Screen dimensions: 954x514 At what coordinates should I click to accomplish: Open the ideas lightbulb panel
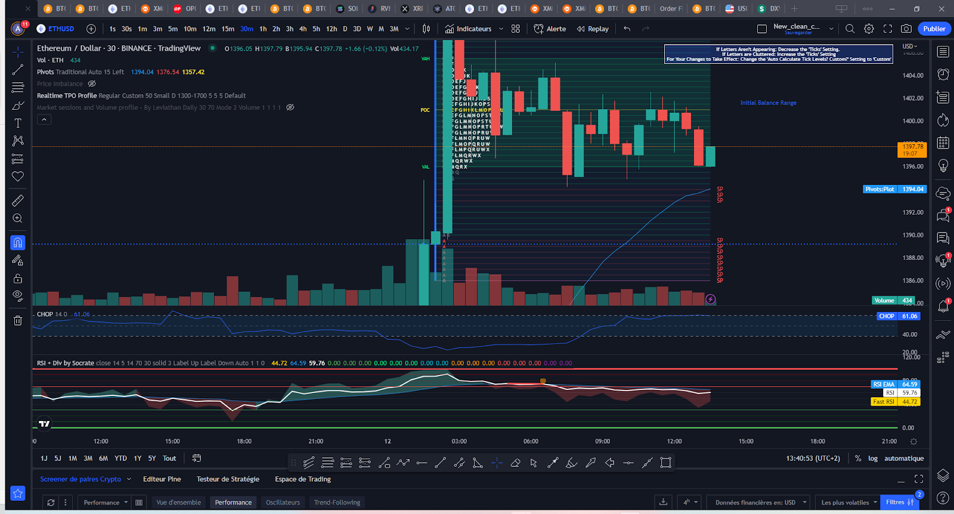[943, 165]
